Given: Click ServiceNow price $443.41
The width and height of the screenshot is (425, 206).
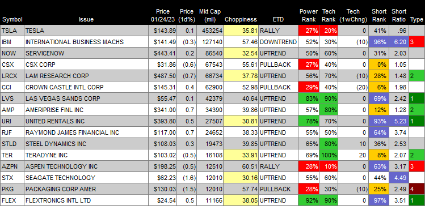Looking at the screenshot, I should click(165, 53).
